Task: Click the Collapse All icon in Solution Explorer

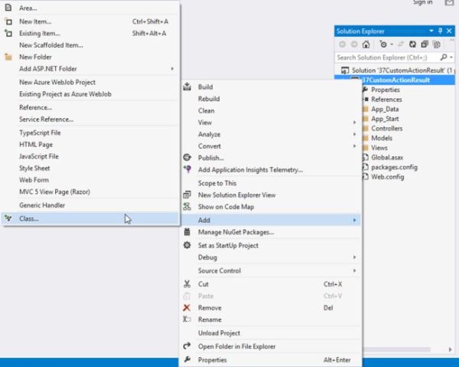Action: pos(425,44)
